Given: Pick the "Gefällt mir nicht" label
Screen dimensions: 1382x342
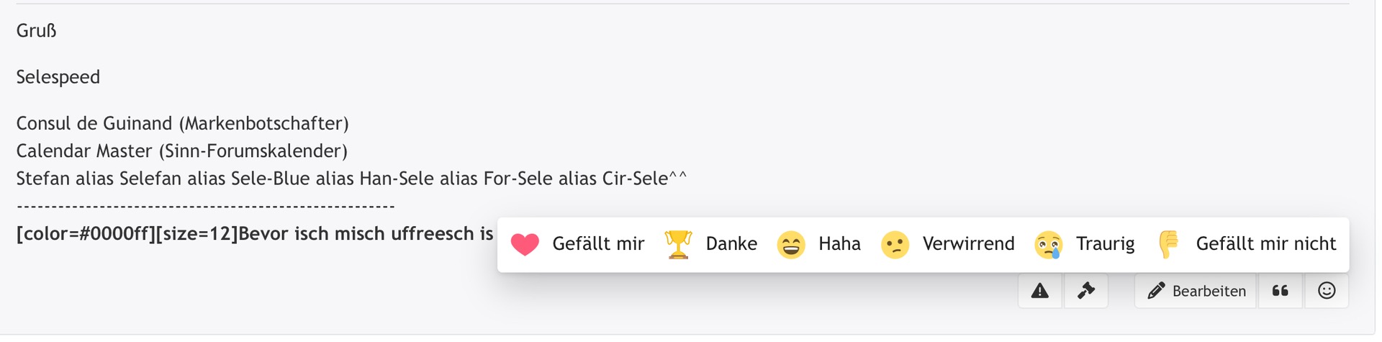Looking at the screenshot, I should tap(1265, 244).
